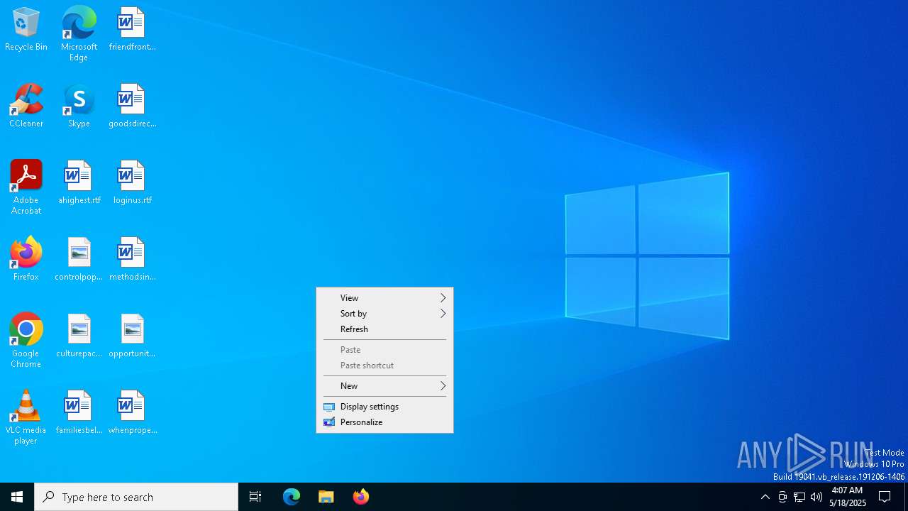Select the Recycle Bin desktop icon

click(x=26, y=30)
